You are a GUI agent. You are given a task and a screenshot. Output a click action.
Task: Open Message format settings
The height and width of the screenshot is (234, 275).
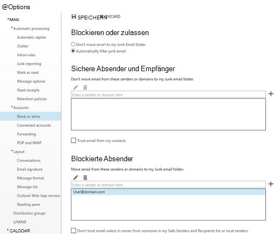tap(30, 178)
